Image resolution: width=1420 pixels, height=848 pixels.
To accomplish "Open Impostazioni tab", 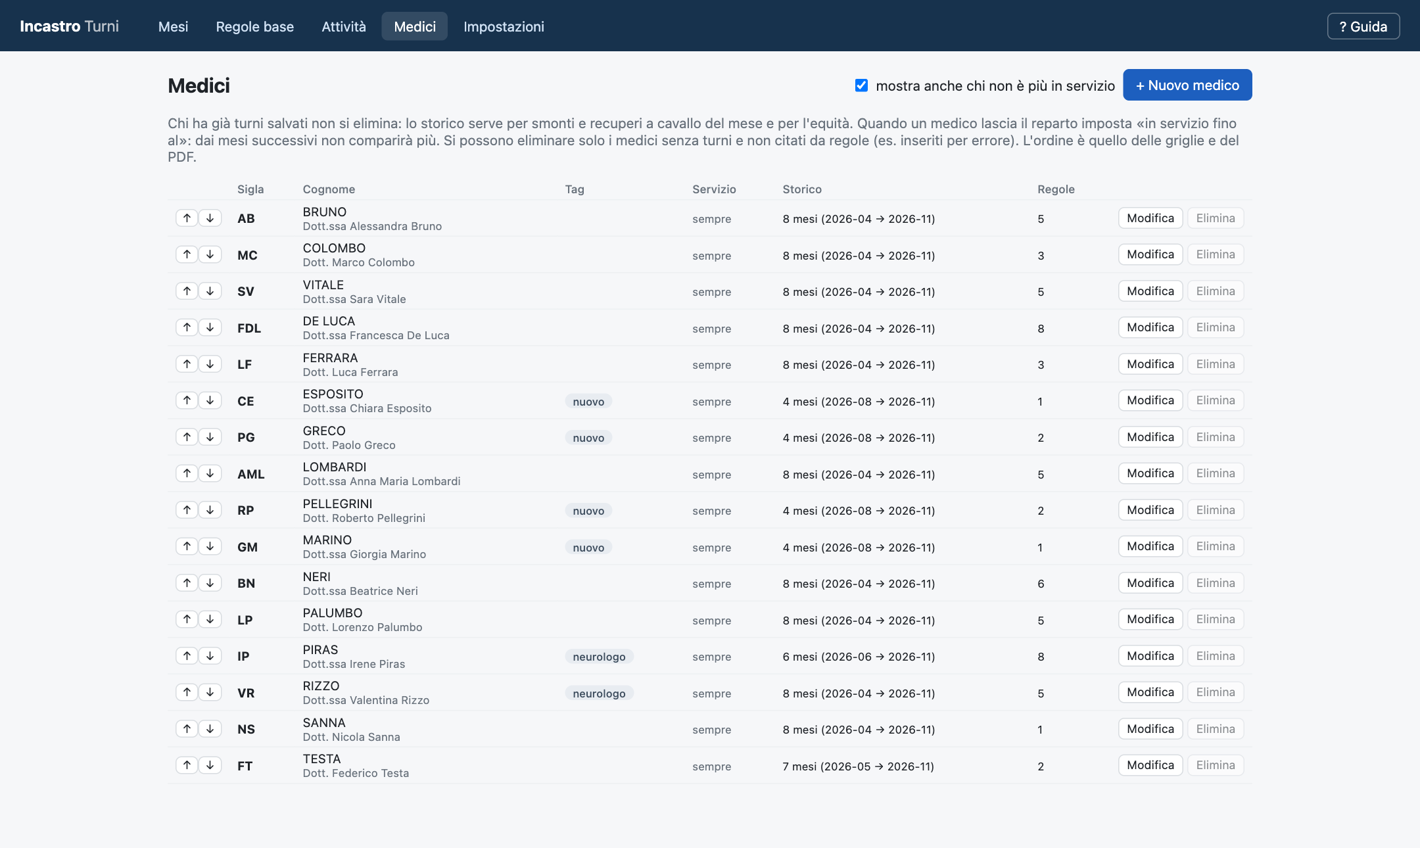I will pyautogui.click(x=504, y=26).
